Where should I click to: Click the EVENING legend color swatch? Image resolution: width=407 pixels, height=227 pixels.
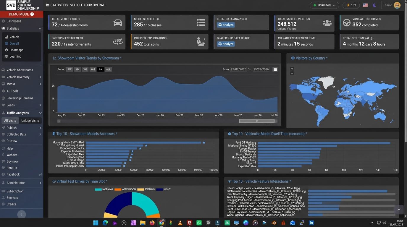click(x=140, y=189)
